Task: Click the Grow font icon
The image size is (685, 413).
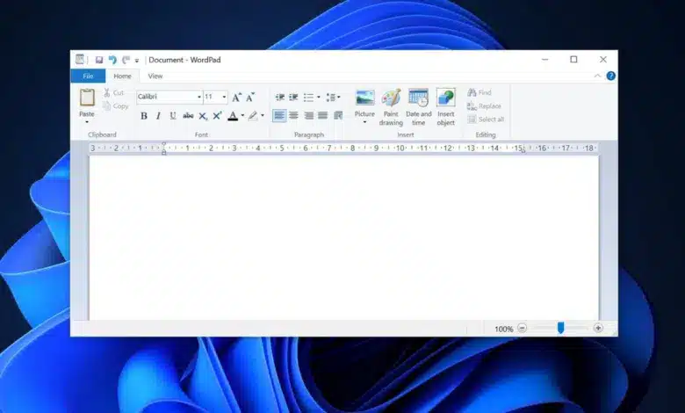Action: tap(236, 97)
